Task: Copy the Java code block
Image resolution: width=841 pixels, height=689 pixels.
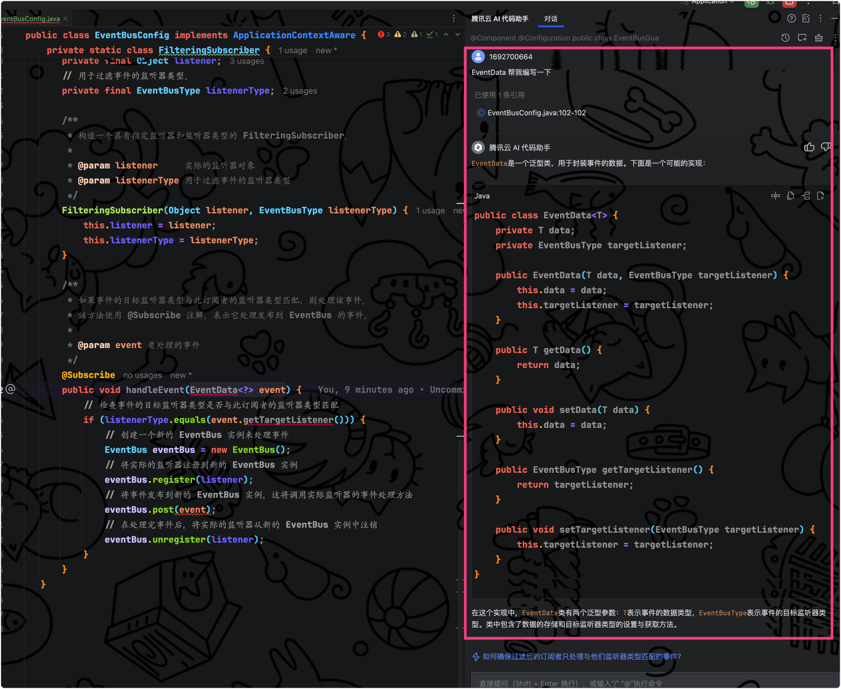Action: tap(791, 196)
